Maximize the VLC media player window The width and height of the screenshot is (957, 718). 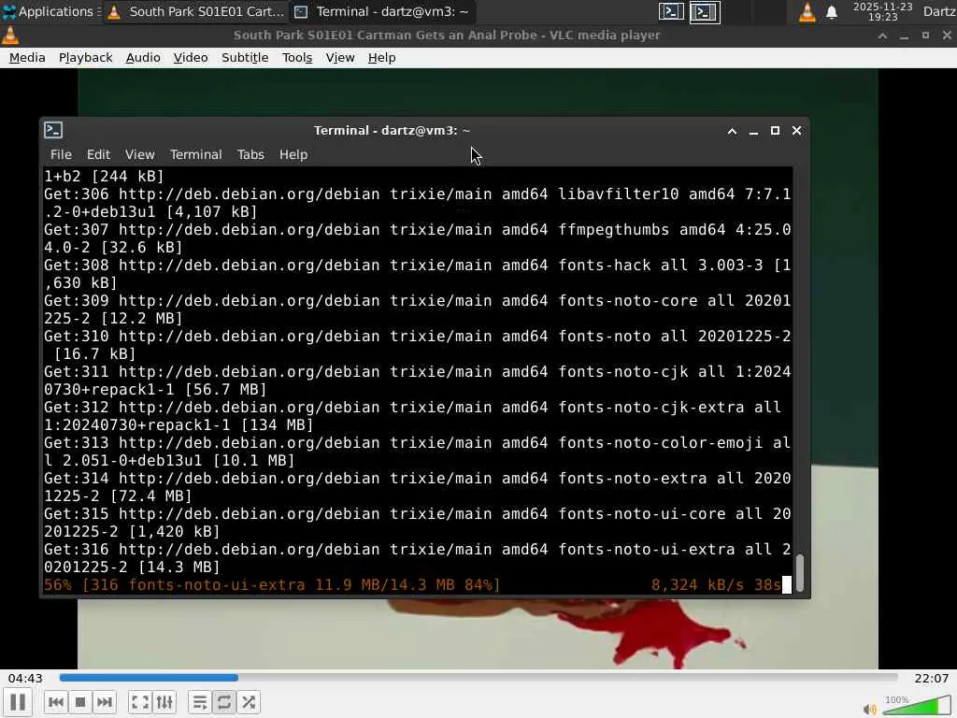click(x=925, y=36)
